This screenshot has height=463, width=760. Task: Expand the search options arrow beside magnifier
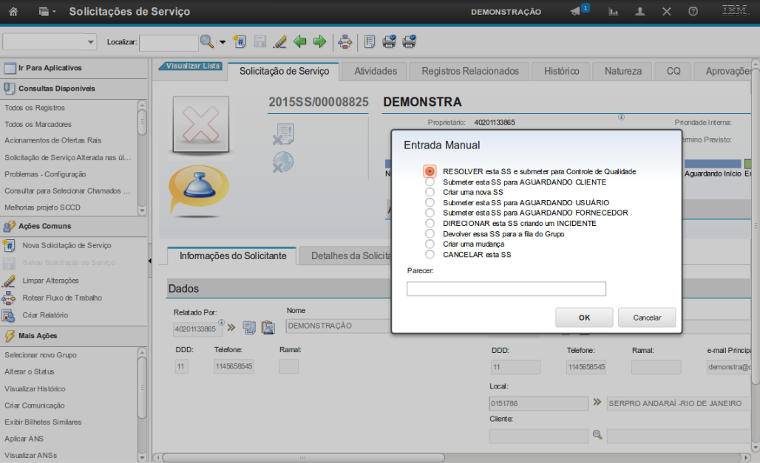222,43
